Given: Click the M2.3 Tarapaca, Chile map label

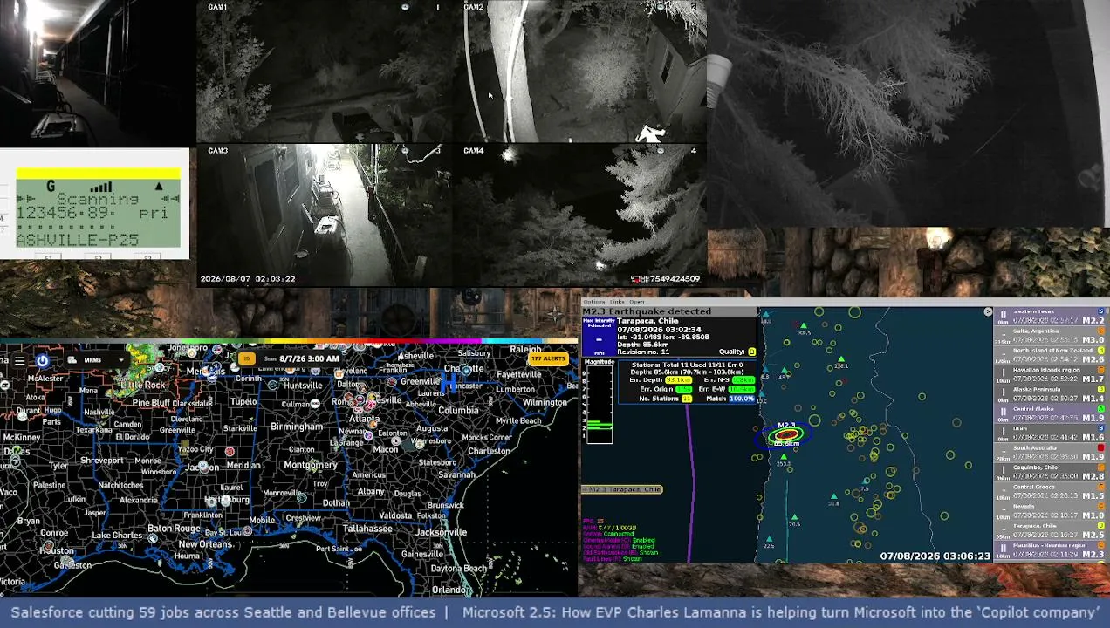Looking at the screenshot, I should point(622,489).
